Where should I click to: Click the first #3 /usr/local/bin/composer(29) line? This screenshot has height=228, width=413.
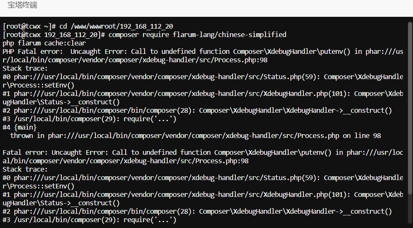coord(89,119)
